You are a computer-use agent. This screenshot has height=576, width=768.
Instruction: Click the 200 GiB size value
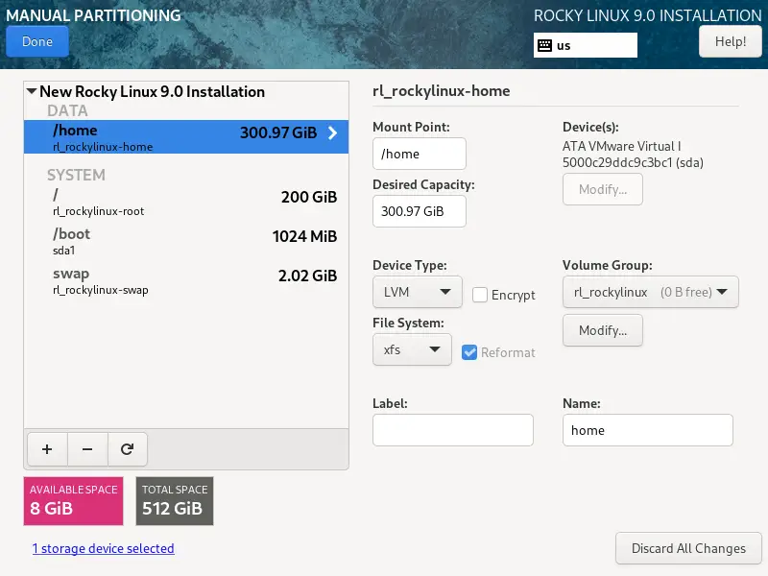[x=309, y=197]
